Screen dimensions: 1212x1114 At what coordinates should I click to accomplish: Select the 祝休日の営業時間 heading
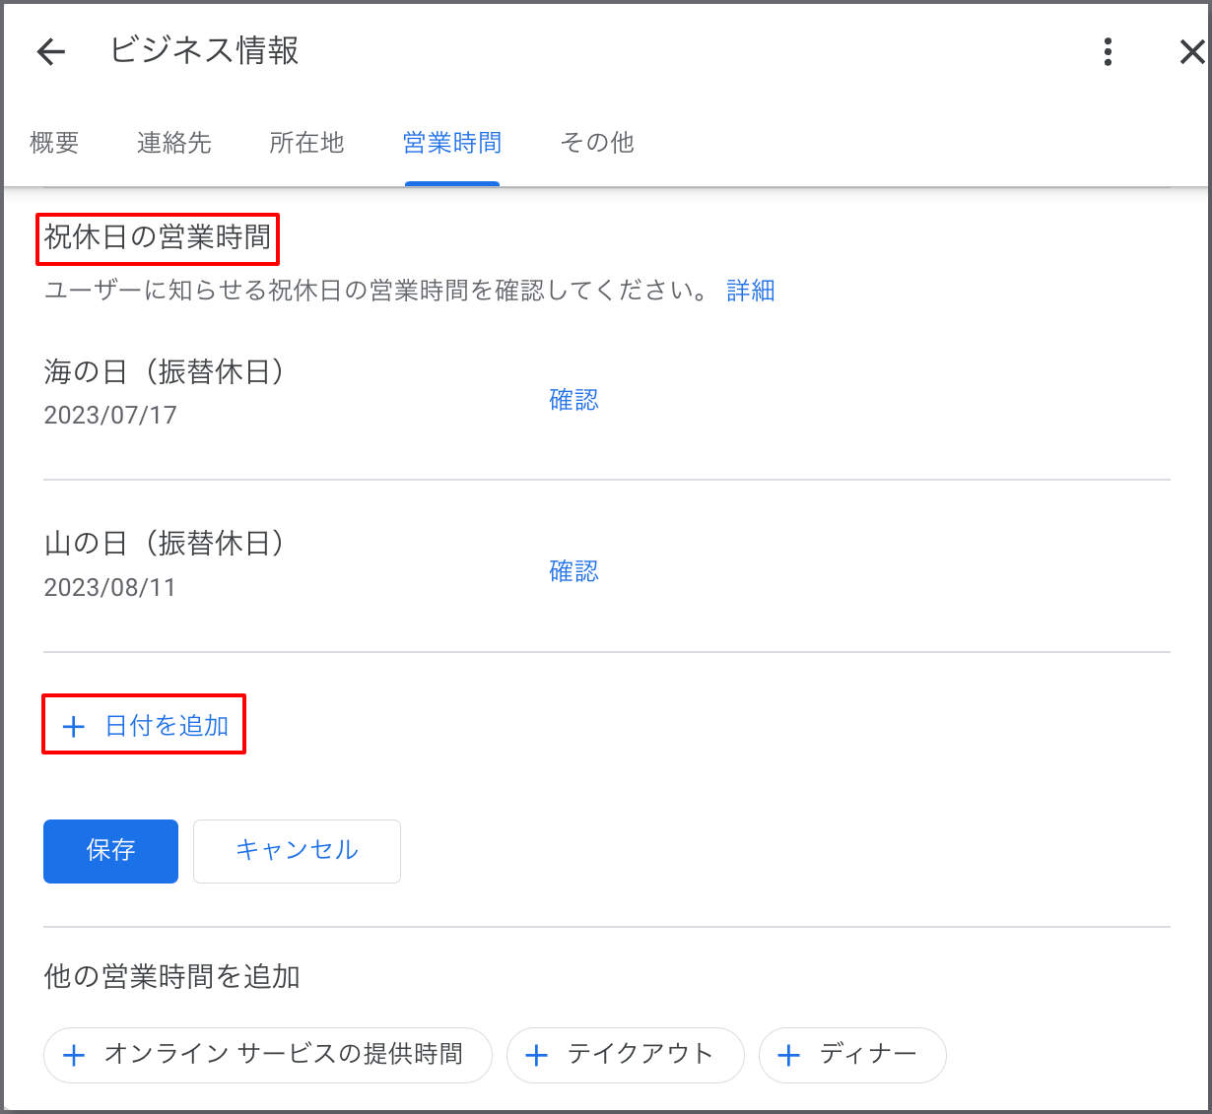[x=158, y=238]
